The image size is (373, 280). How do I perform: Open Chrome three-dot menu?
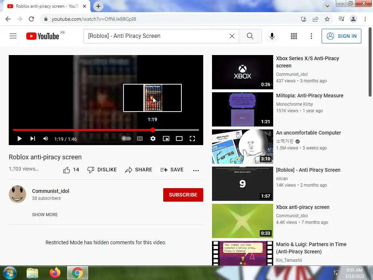(x=365, y=19)
